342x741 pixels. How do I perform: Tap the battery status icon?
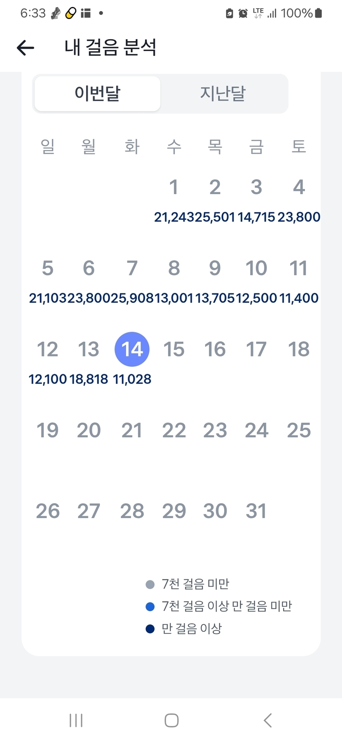(x=318, y=14)
